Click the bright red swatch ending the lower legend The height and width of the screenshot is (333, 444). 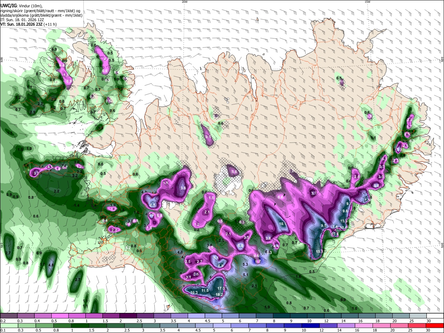point(435,325)
